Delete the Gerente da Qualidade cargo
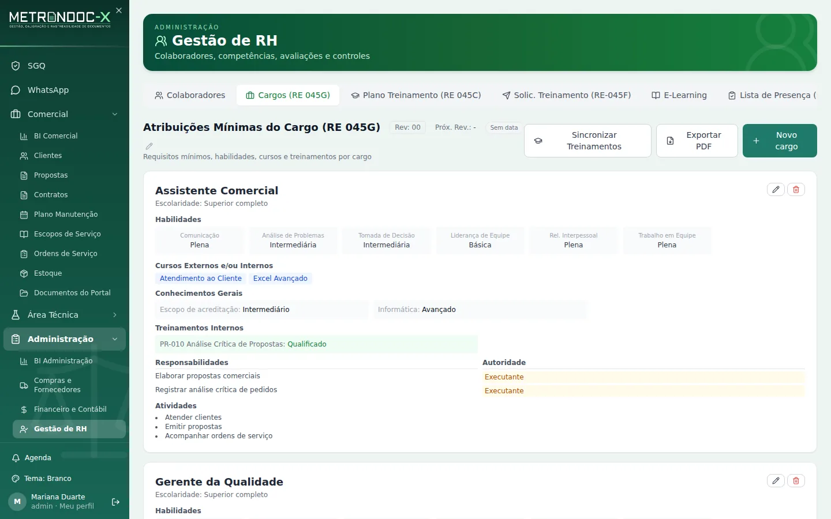 (796, 481)
